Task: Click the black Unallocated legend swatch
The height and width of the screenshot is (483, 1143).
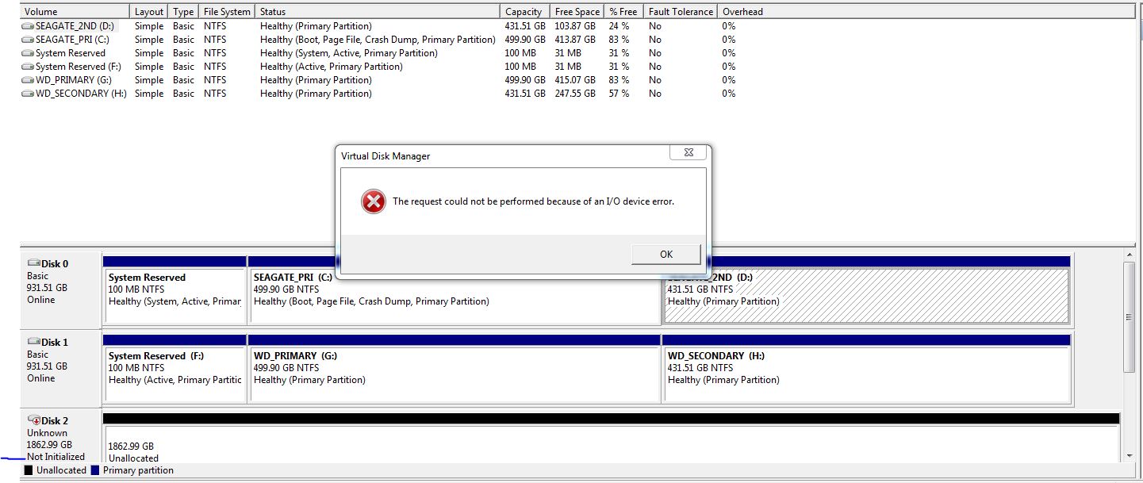Action: coord(29,470)
